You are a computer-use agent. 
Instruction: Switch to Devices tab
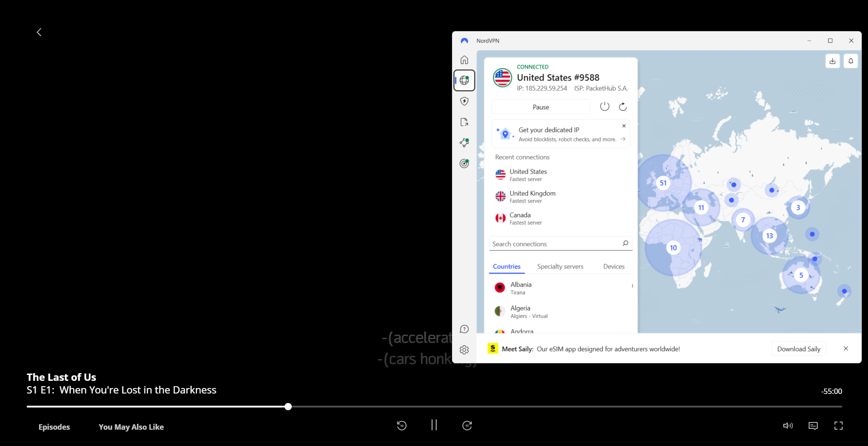(614, 267)
